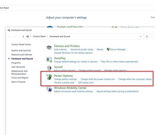Open Device Manager link
Image resolution: width=155 pixels, height=135 pixels.
[118, 49]
